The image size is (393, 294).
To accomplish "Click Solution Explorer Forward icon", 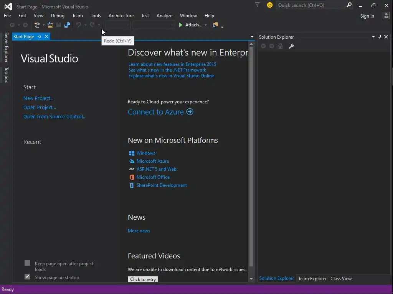I will click(x=272, y=46).
